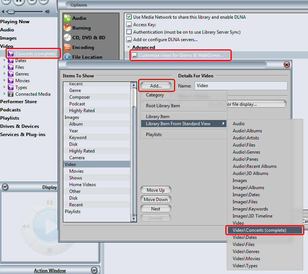The image size is (308, 274).
Task: Click the Movies video view icon
Action: click(x=10, y=81)
